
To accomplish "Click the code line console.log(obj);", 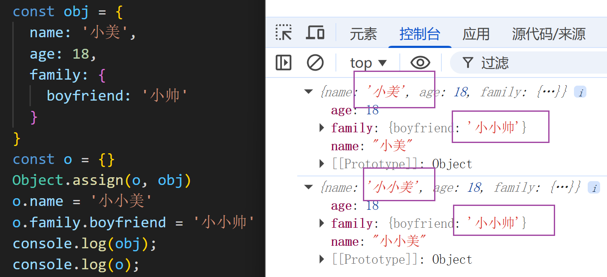I will (85, 244).
